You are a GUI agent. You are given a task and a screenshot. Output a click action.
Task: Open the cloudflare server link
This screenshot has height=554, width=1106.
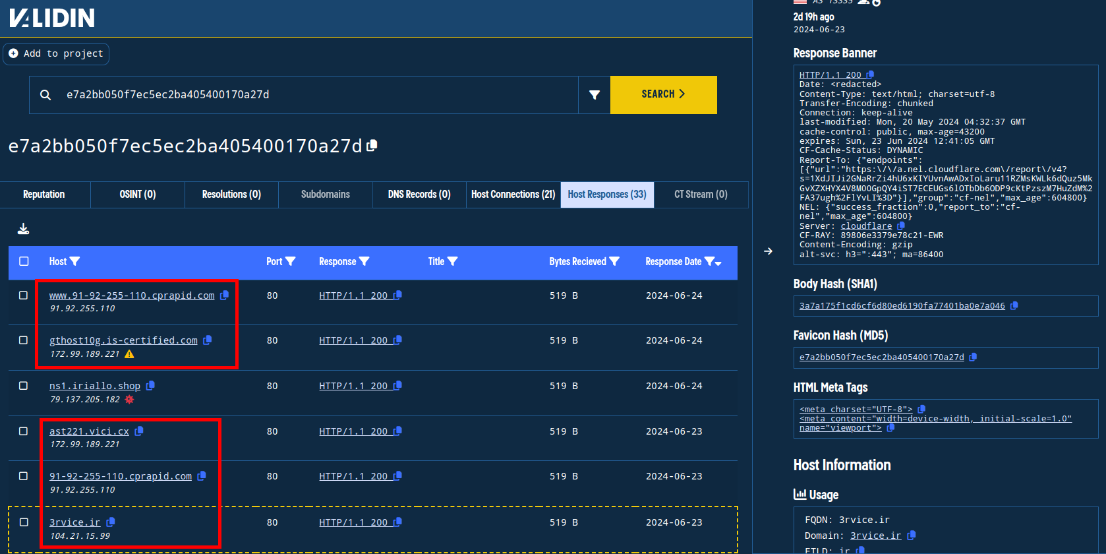pos(866,226)
